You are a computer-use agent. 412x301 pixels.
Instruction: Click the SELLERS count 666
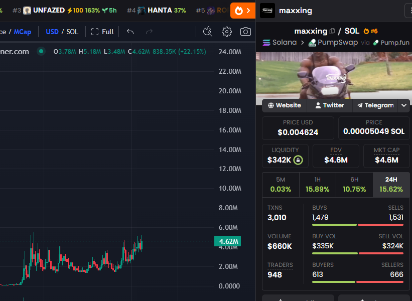(x=397, y=275)
